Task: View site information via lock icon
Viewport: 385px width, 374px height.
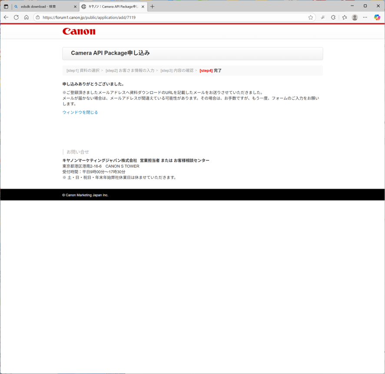Action: 38,17
